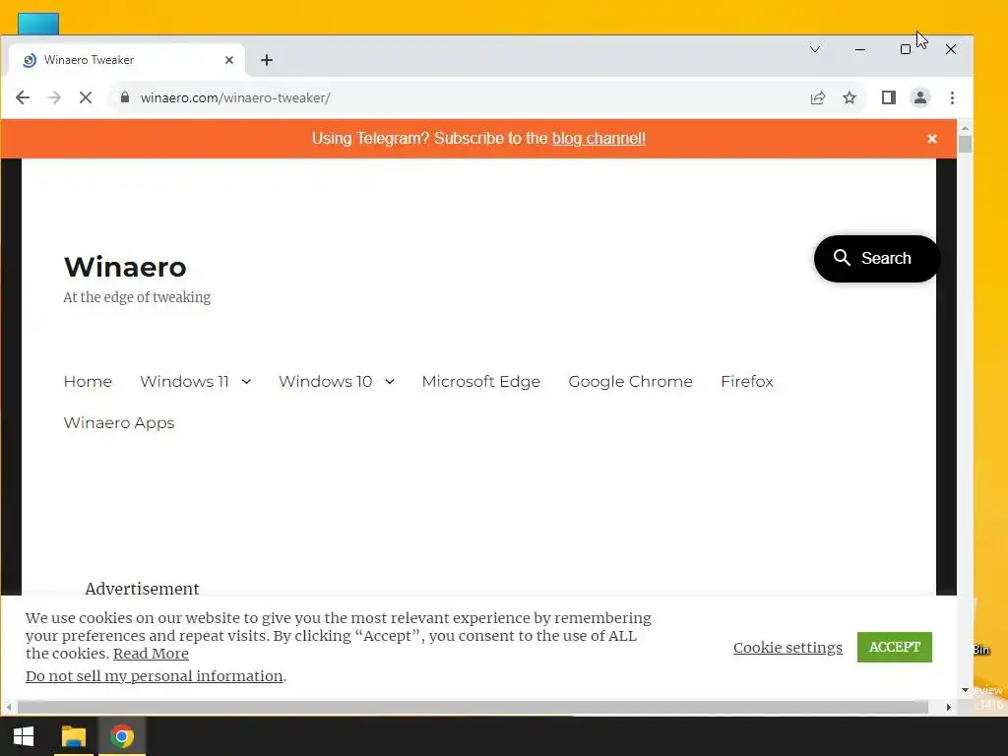Open Firefox menu item
Screen dimensions: 1008x756
(747, 381)
